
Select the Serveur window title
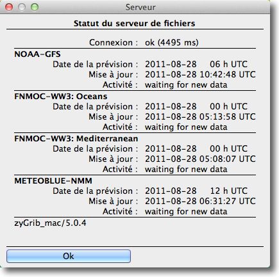tap(140, 7)
